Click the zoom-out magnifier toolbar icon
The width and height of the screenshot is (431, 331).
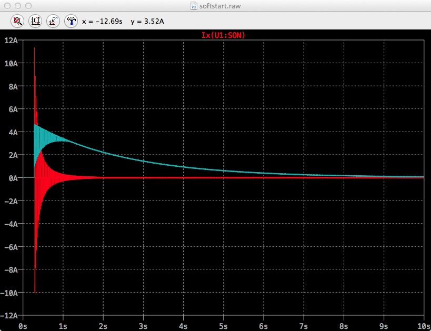(17, 21)
